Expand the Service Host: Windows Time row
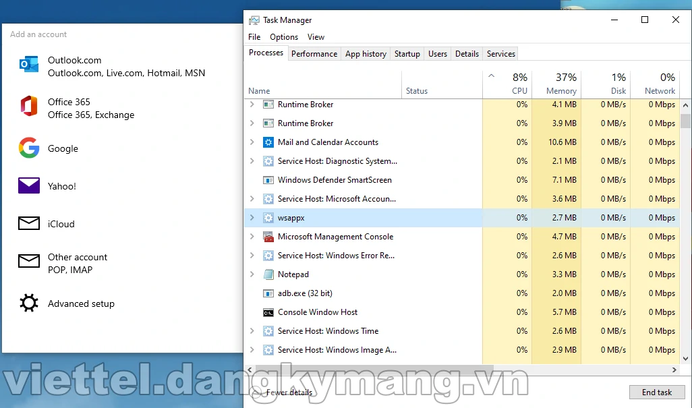This screenshot has width=692, height=408. [x=252, y=331]
